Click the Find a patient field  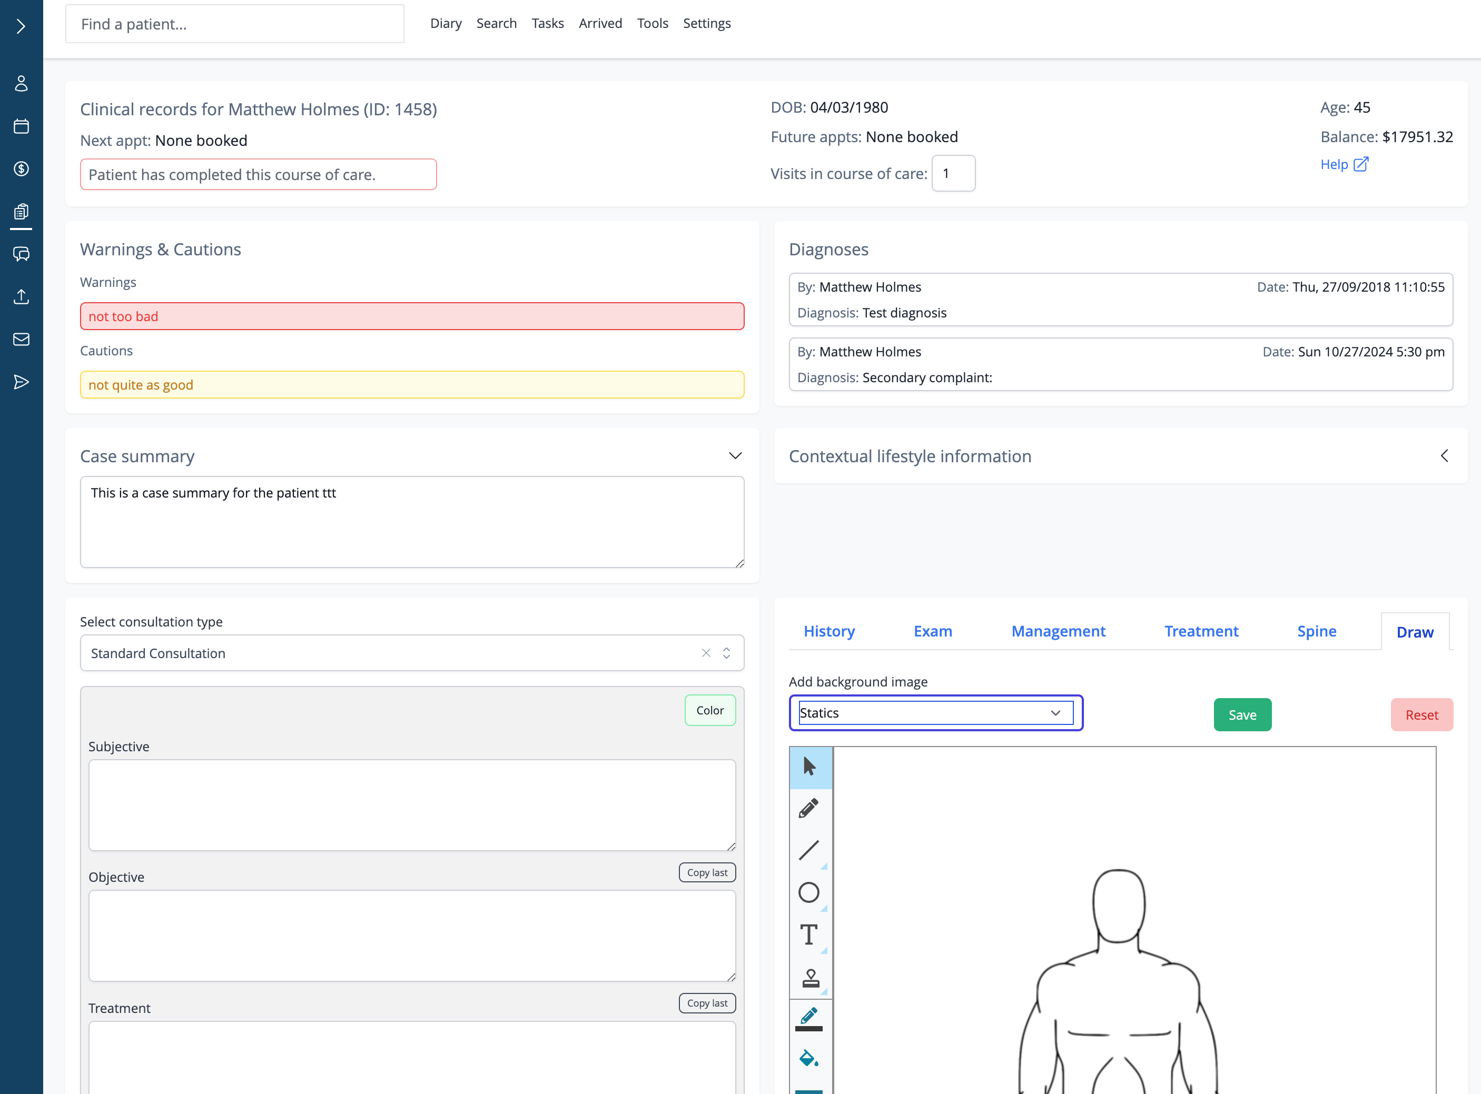(234, 24)
